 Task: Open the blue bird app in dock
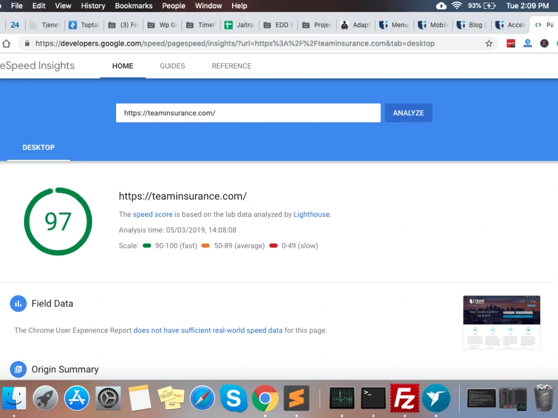pos(436,398)
